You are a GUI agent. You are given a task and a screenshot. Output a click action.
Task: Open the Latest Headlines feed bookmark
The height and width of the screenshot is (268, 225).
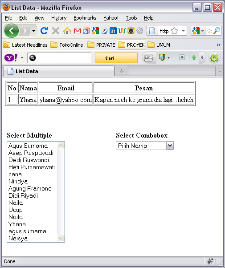click(25, 45)
